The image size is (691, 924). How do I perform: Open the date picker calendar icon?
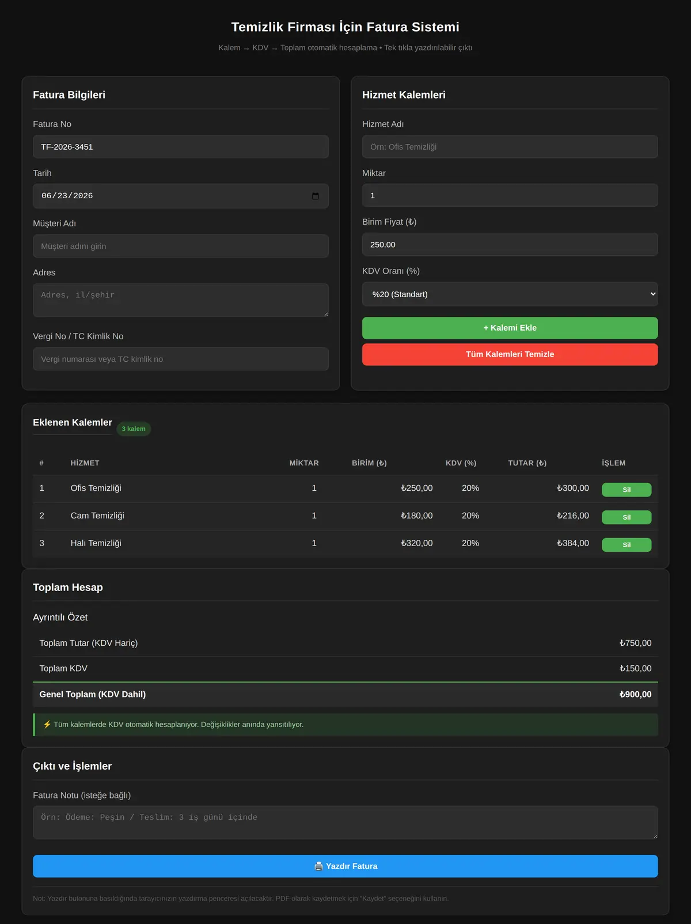tap(315, 196)
